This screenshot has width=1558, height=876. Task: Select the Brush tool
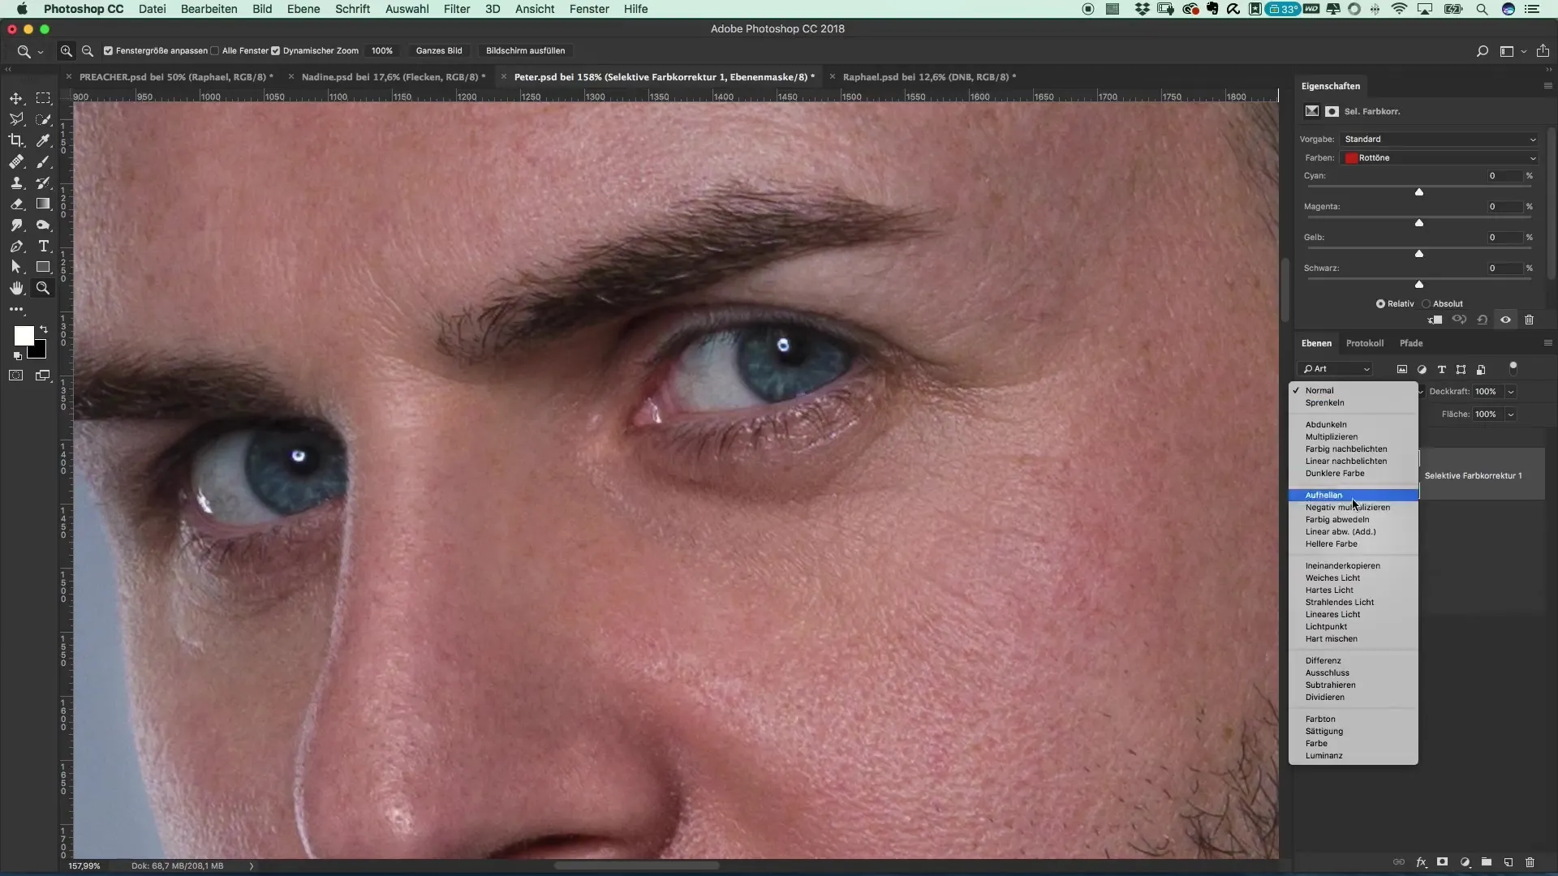(44, 161)
